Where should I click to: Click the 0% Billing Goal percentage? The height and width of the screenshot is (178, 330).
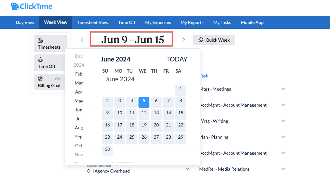point(58,79)
